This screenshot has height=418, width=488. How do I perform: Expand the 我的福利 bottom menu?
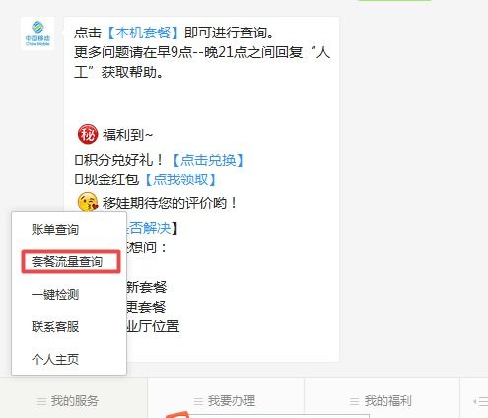382,401
